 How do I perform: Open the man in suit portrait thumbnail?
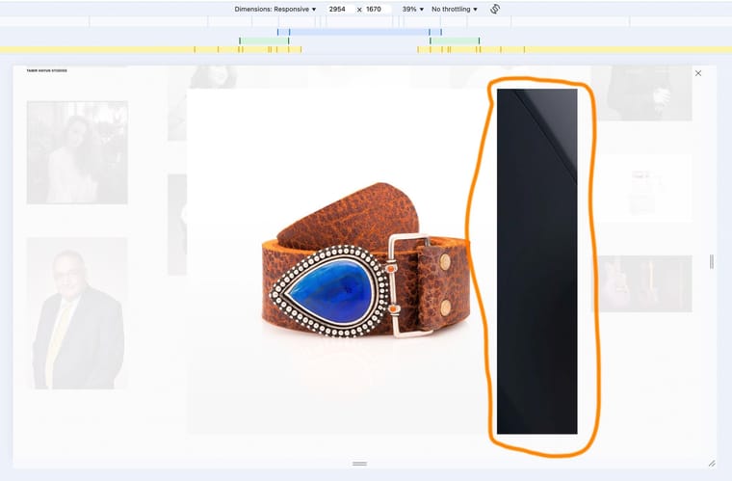coord(77,313)
